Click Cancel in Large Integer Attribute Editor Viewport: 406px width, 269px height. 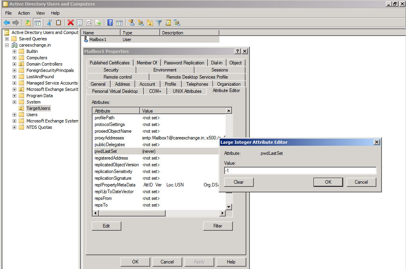[361, 182]
